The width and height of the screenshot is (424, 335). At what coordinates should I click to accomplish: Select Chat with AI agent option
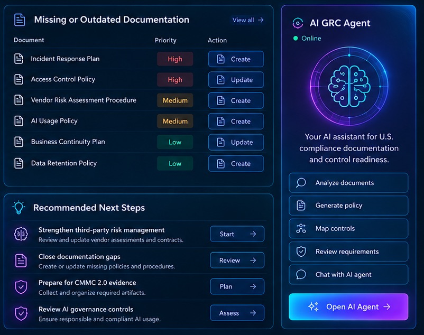click(348, 274)
